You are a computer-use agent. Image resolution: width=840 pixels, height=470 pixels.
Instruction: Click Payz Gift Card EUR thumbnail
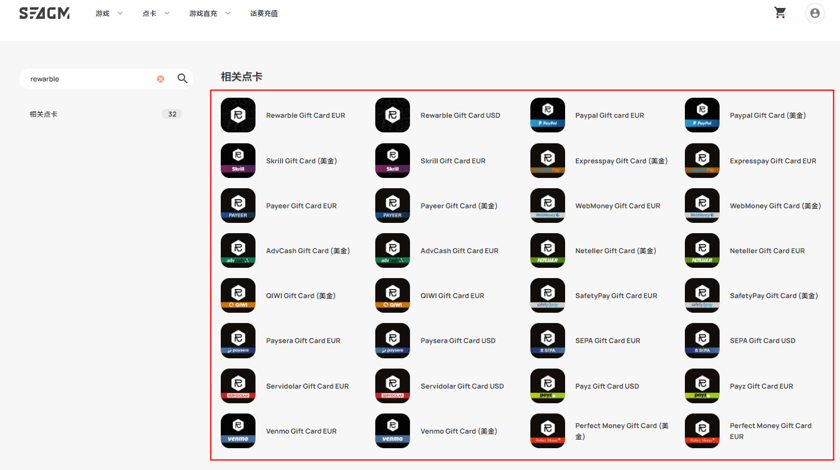(x=702, y=386)
